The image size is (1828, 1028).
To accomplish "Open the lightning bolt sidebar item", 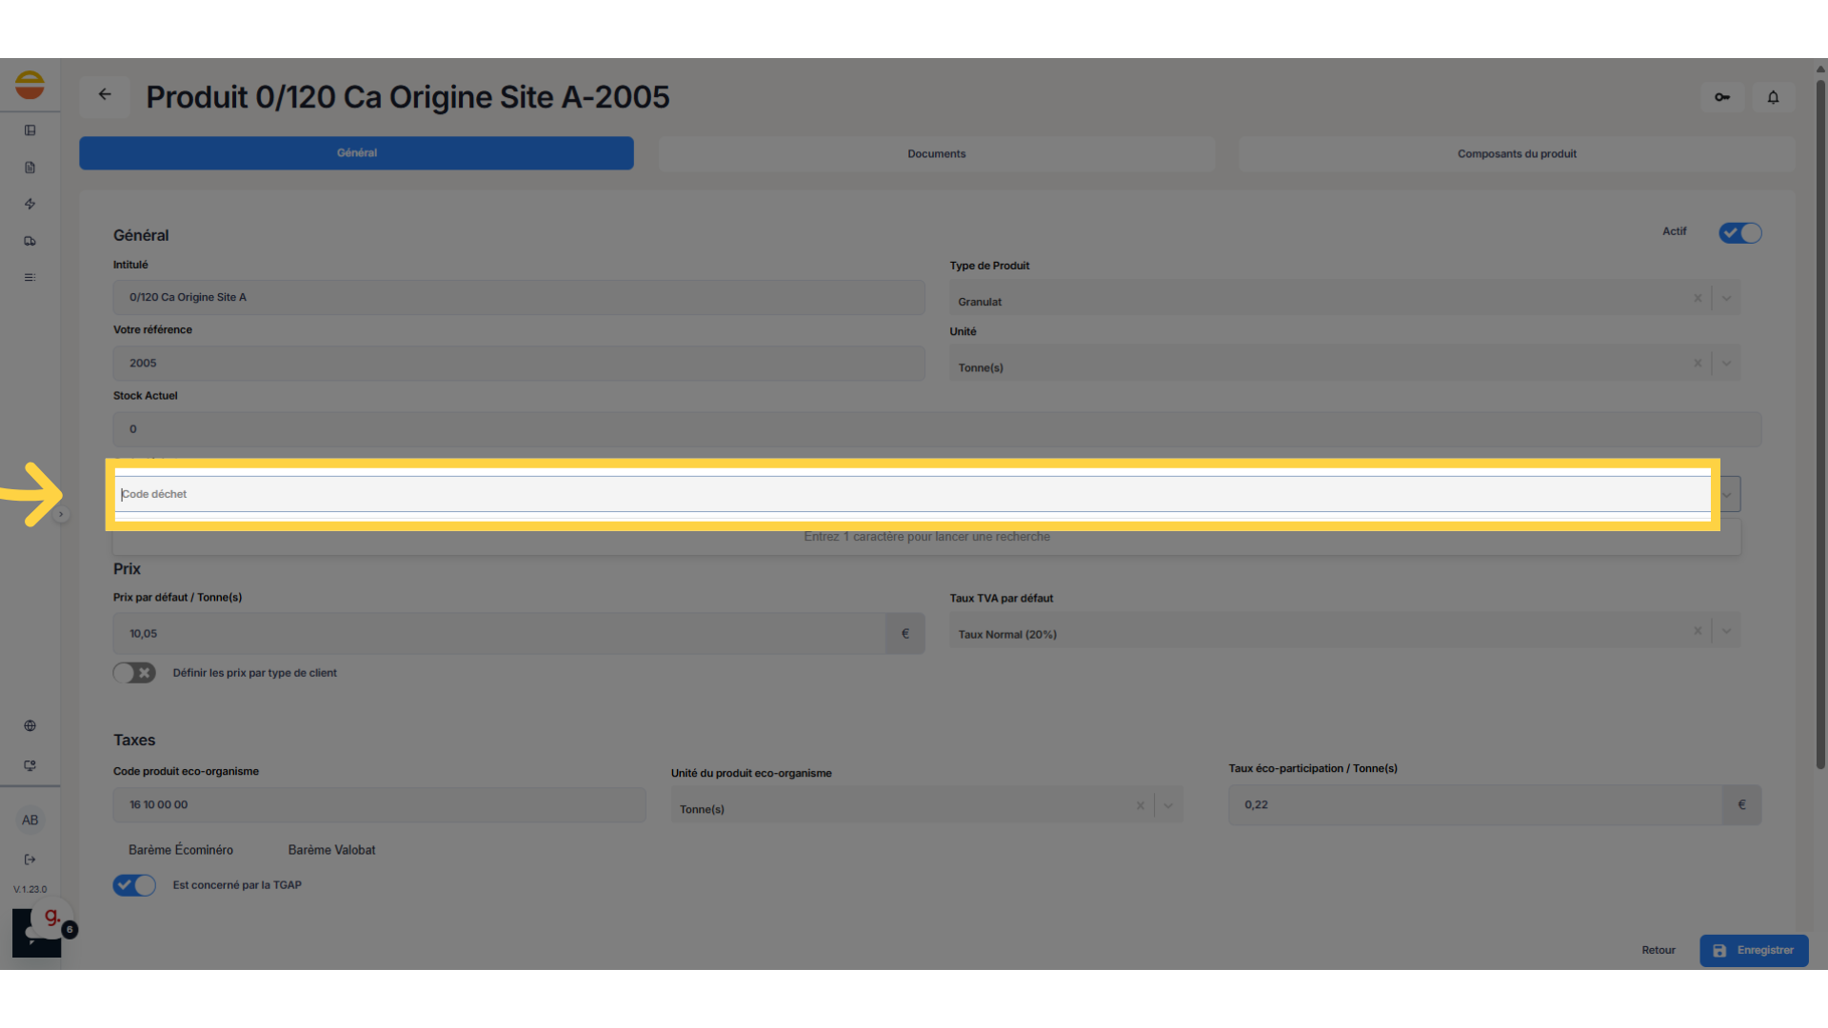I will pos(30,205).
